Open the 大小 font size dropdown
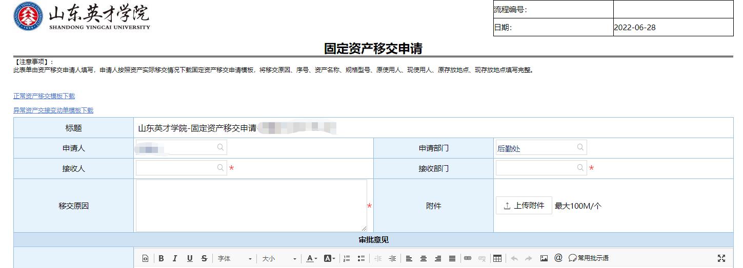 point(279,259)
